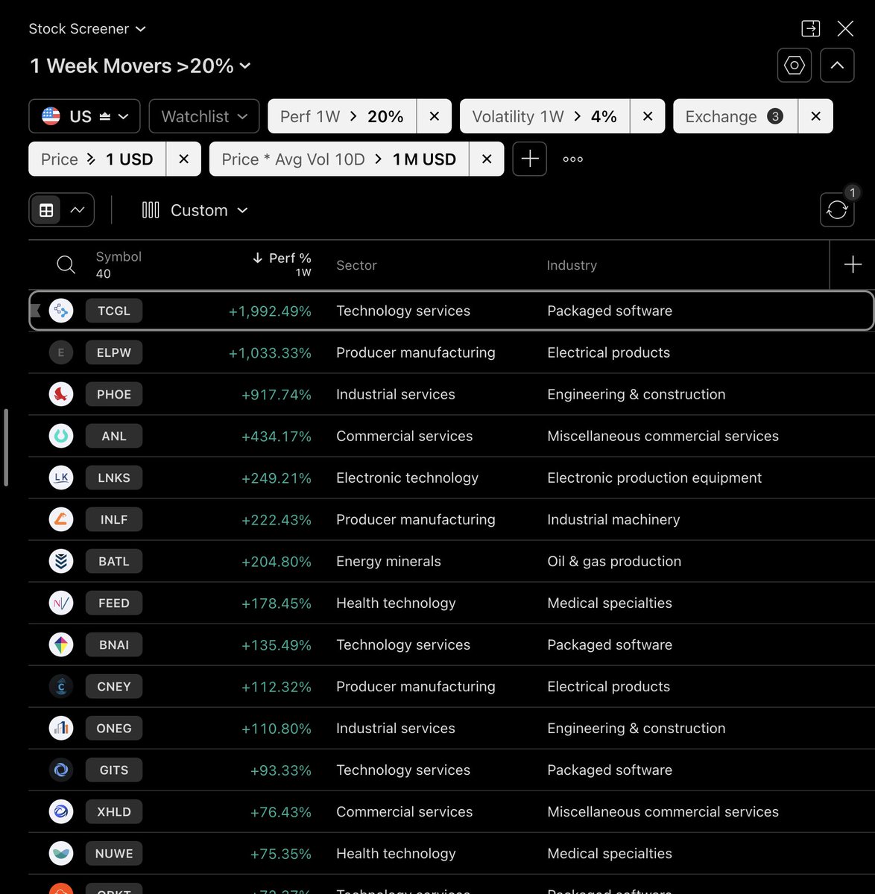Screen dimensions: 875x894
Task: Click the +93.33% value for GITS
Action: click(281, 770)
